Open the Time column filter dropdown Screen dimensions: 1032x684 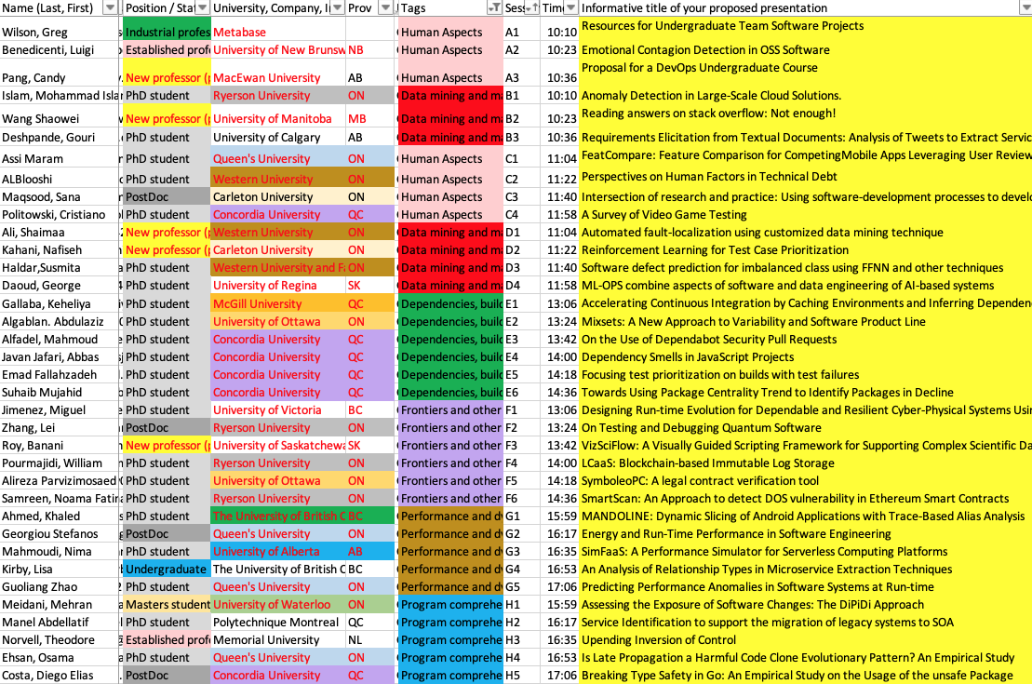[x=570, y=7]
